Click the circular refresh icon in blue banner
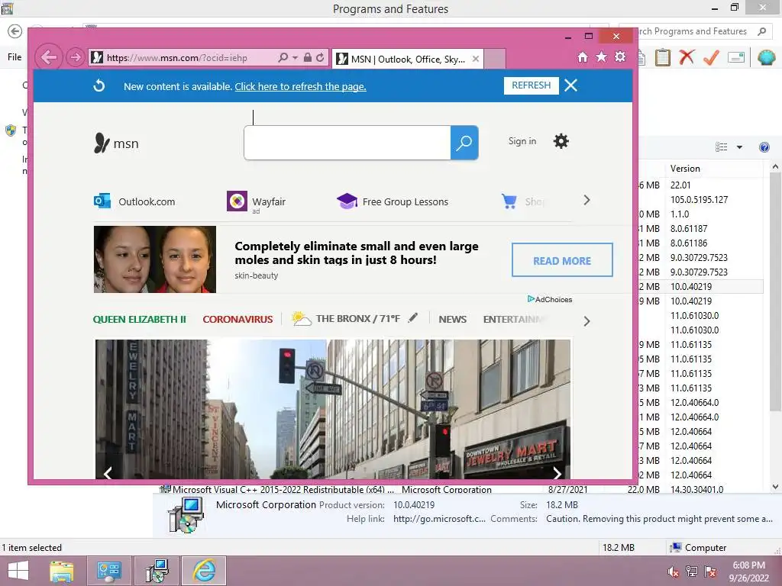Image resolution: width=782 pixels, height=586 pixels. [x=99, y=85]
